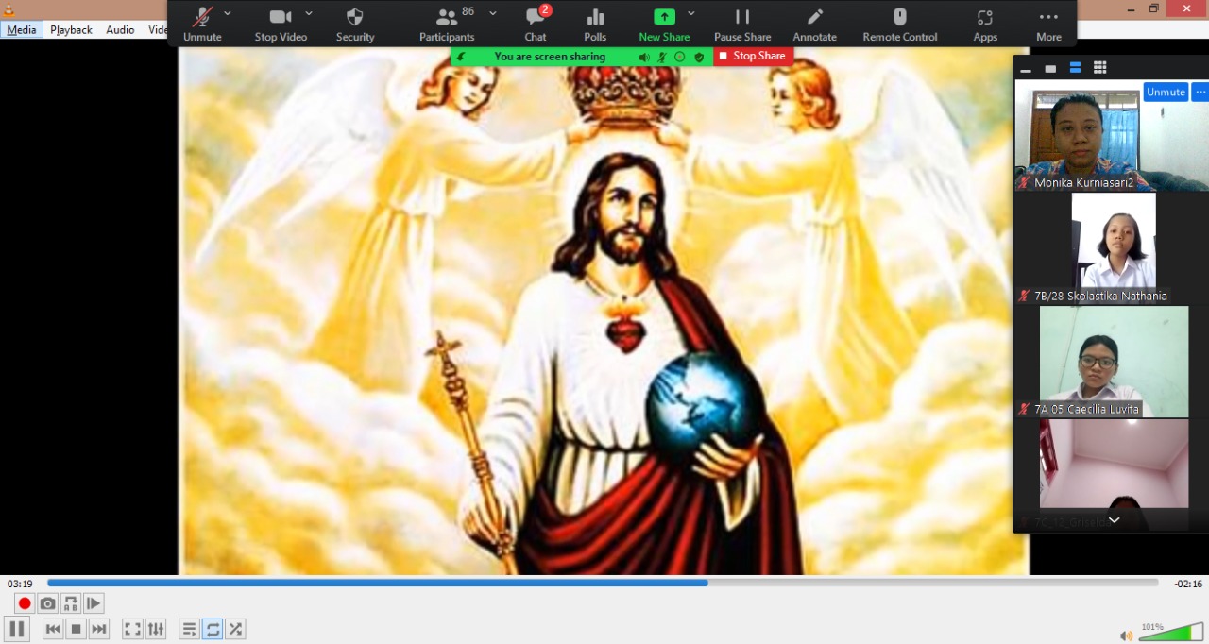Pause VLC playback
The image size is (1209, 644).
pos(17,629)
